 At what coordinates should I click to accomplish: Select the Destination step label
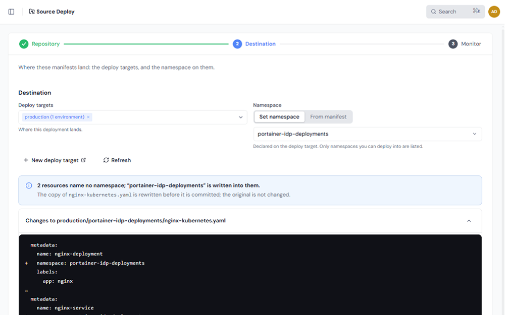click(260, 44)
